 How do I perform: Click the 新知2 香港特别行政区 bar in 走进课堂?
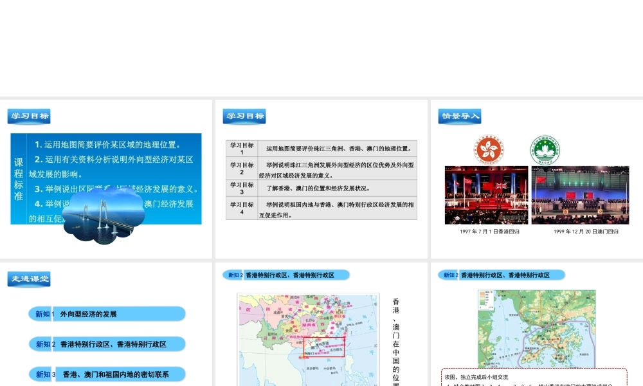107,344
